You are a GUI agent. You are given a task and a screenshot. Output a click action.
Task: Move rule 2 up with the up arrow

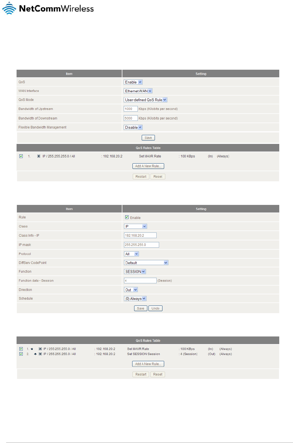coord(35,354)
